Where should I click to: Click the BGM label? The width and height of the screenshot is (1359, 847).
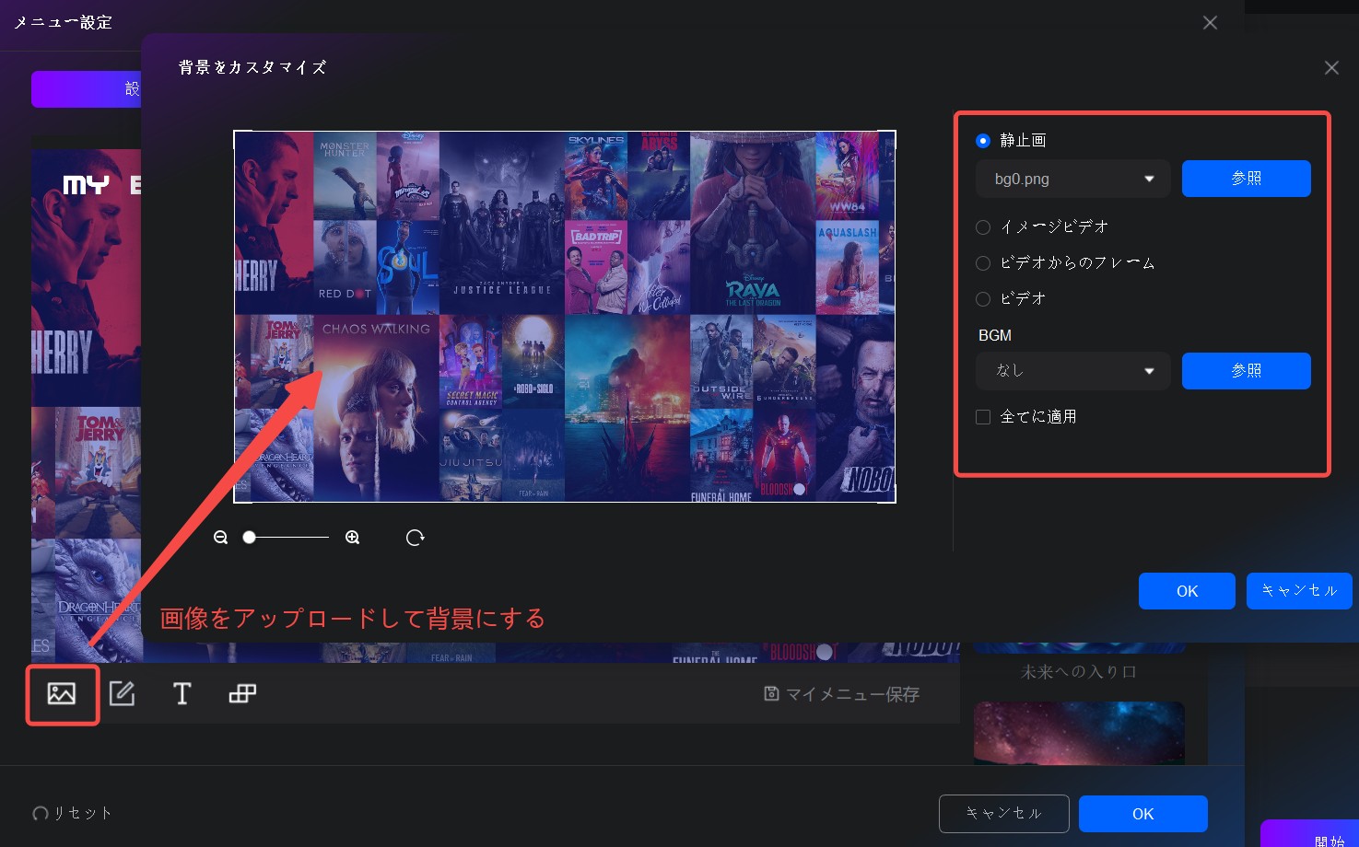point(995,336)
